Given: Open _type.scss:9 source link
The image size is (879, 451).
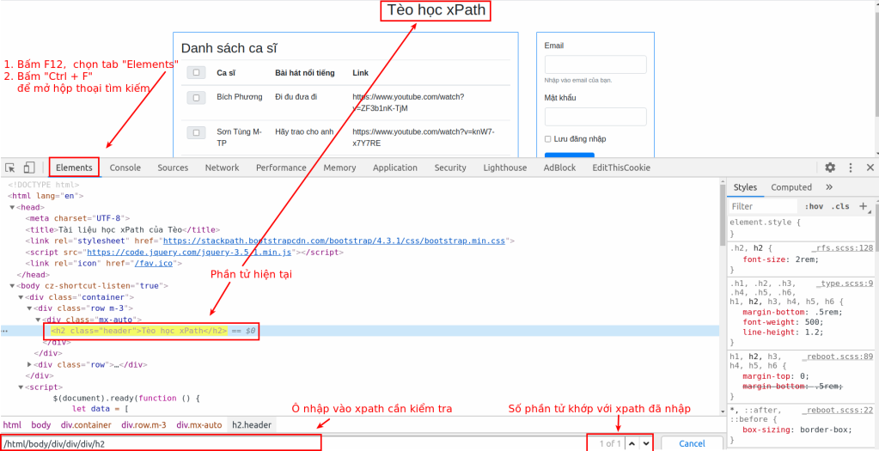Looking at the screenshot, I should [845, 283].
